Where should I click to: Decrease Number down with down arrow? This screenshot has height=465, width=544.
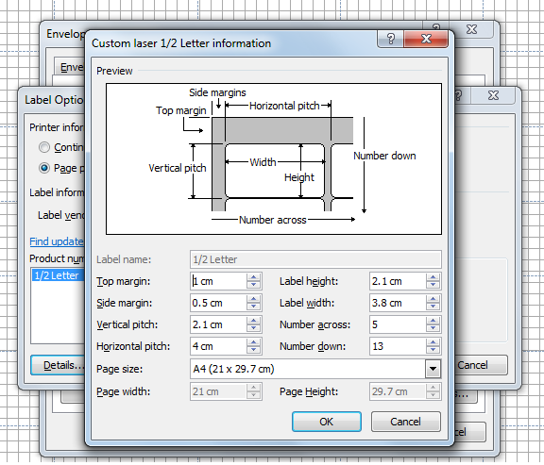(x=433, y=350)
